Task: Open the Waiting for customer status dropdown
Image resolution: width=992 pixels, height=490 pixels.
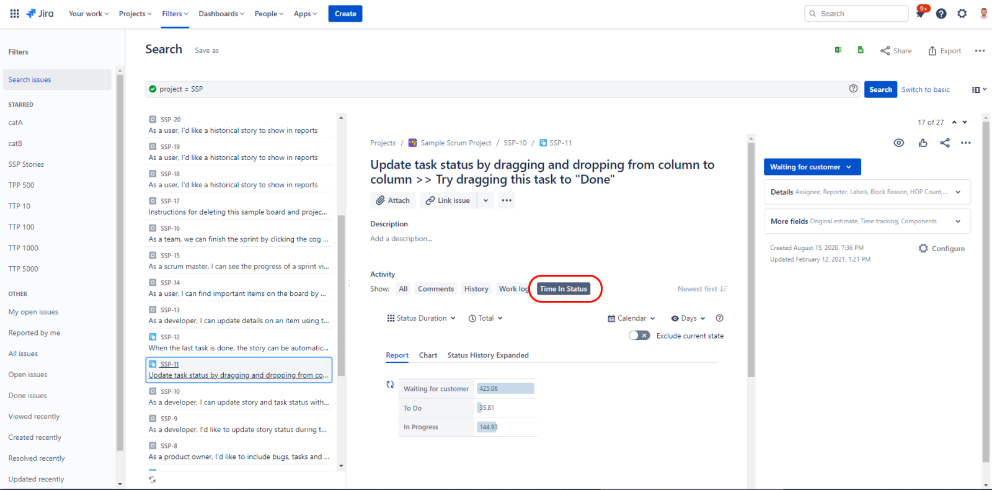Action: 812,167
